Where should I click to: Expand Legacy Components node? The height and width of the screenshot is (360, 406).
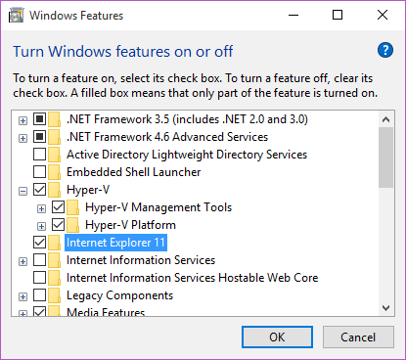(23, 297)
